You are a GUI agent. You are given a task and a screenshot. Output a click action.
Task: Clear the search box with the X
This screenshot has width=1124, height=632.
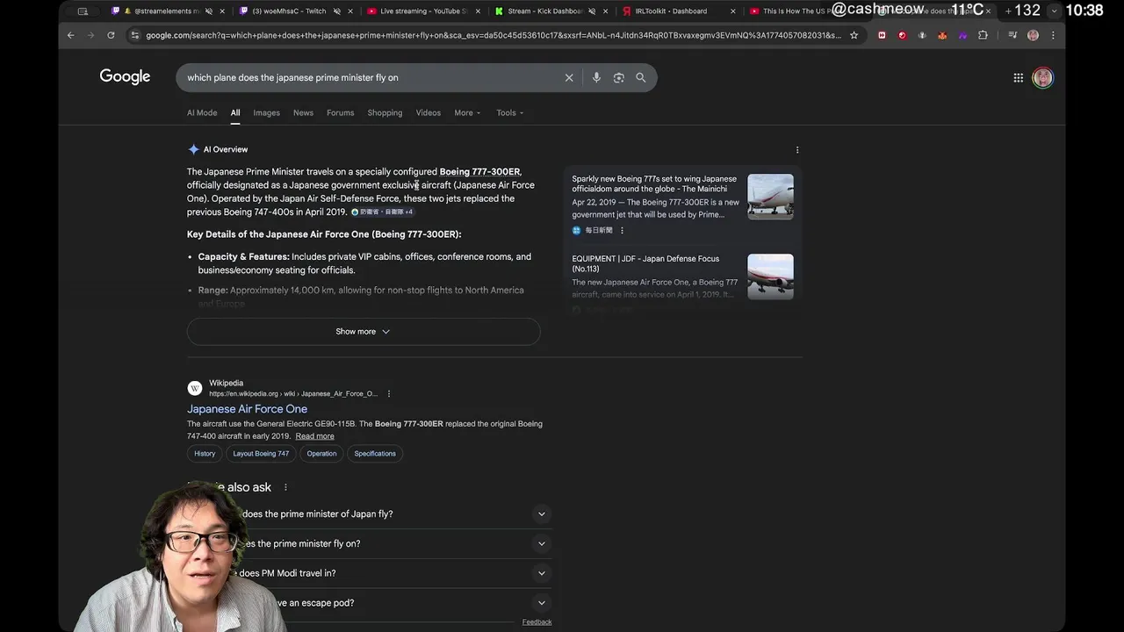click(x=569, y=77)
